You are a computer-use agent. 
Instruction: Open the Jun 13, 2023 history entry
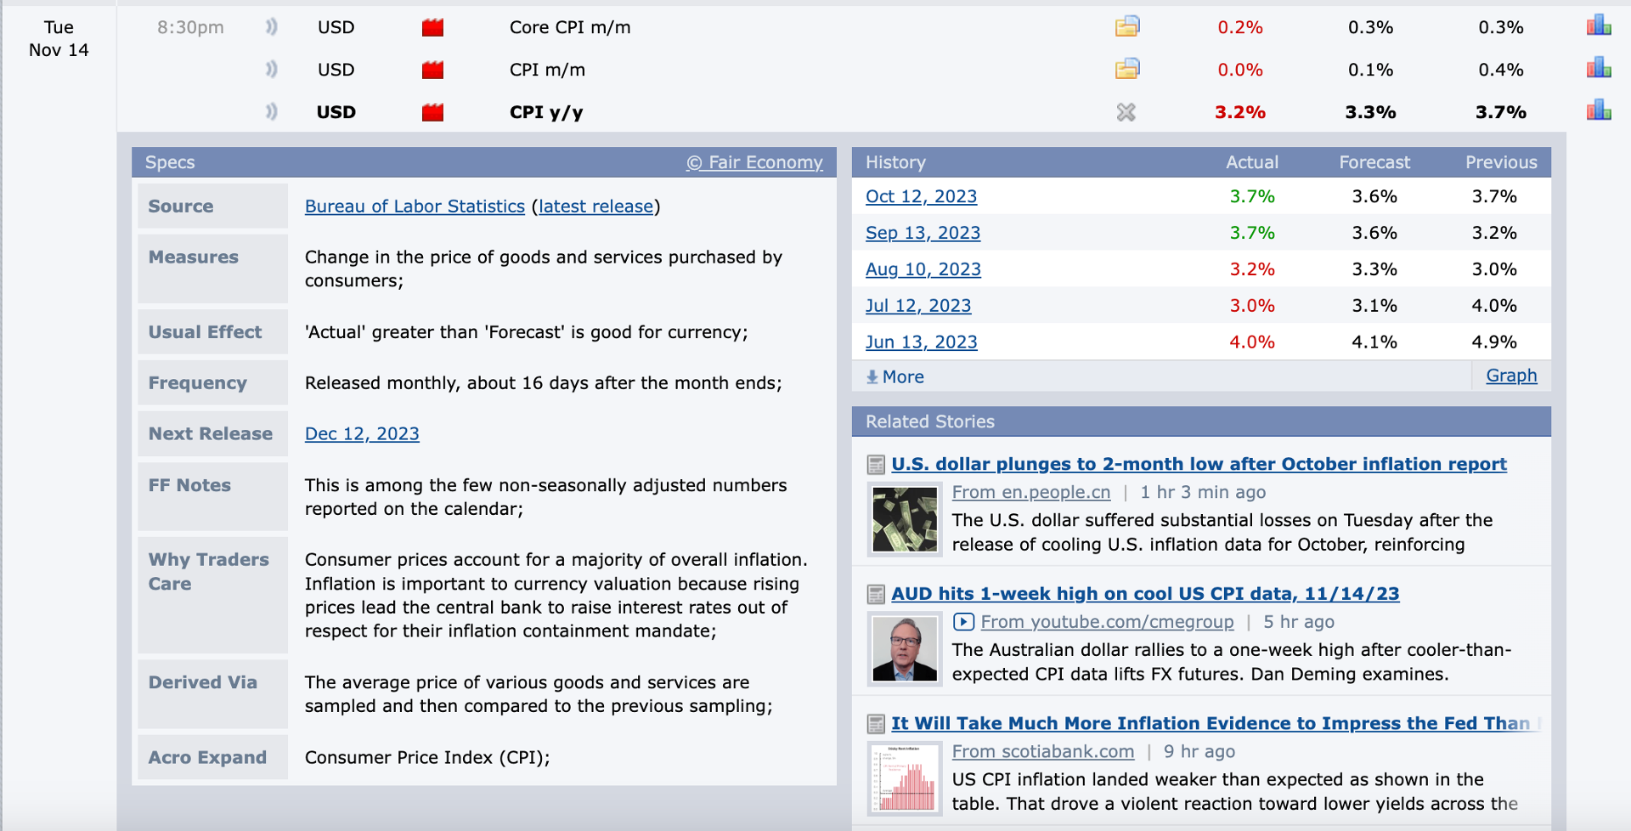tap(922, 342)
